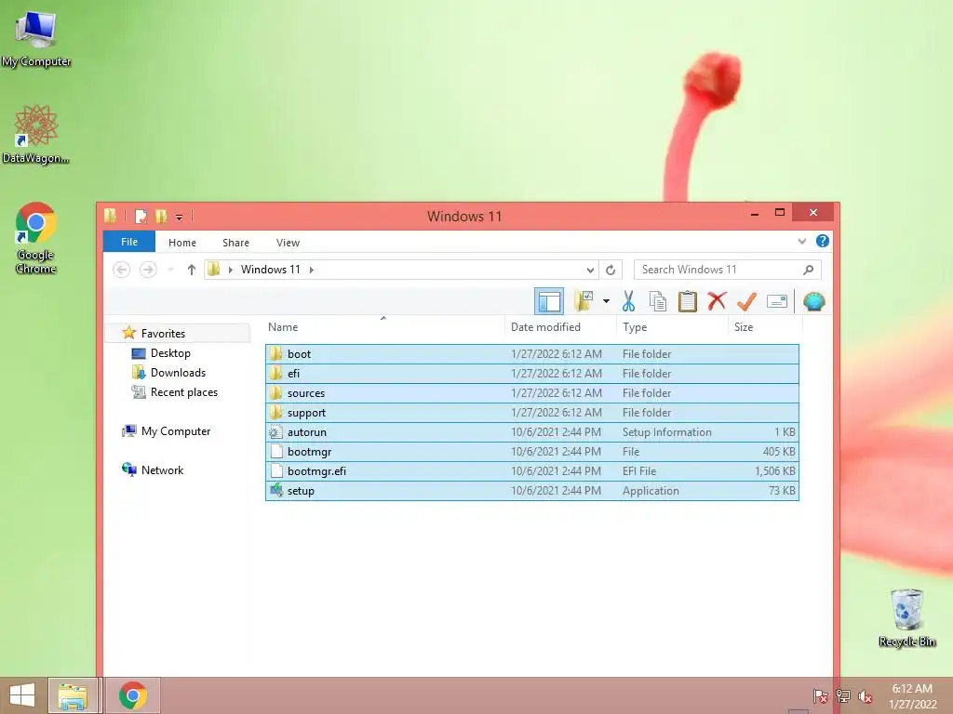Select the boot folder
953x714 pixels.
532,354
